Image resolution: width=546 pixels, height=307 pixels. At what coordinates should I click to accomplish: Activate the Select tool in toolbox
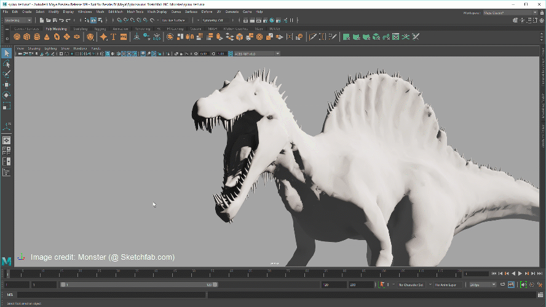coord(7,53)
